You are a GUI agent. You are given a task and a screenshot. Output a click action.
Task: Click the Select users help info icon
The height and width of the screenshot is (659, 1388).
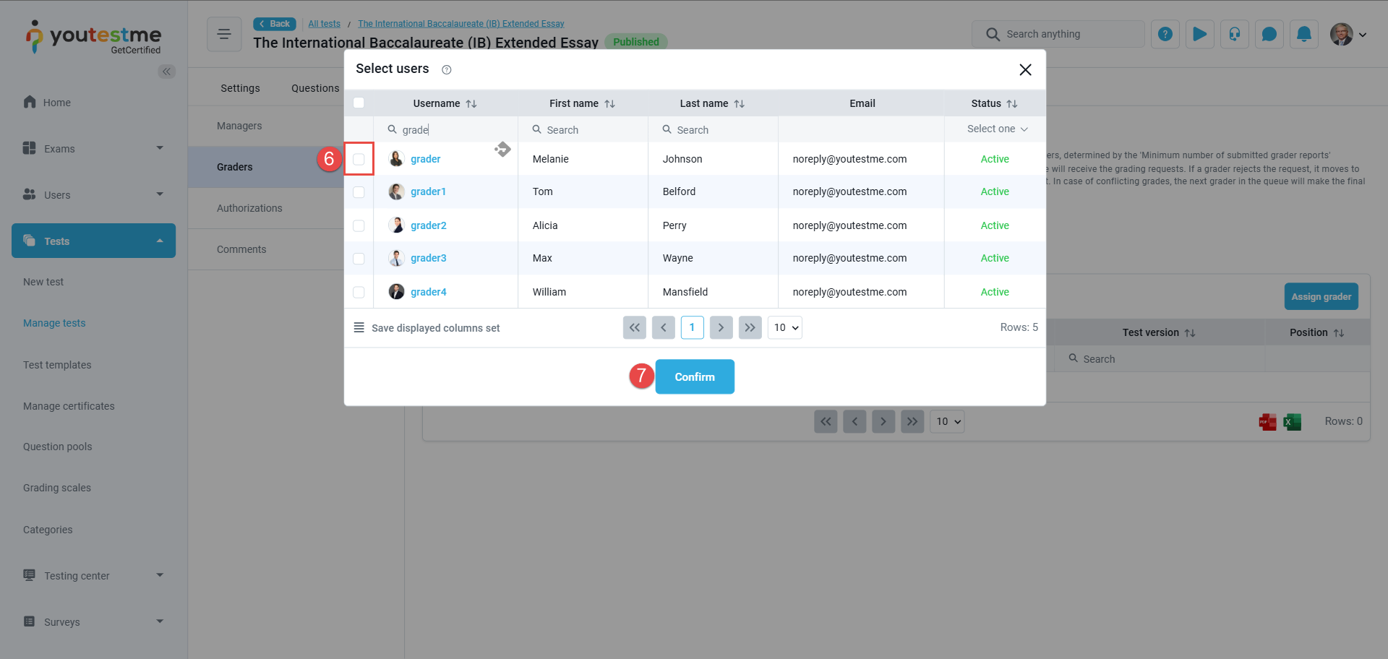coord(446,70)
